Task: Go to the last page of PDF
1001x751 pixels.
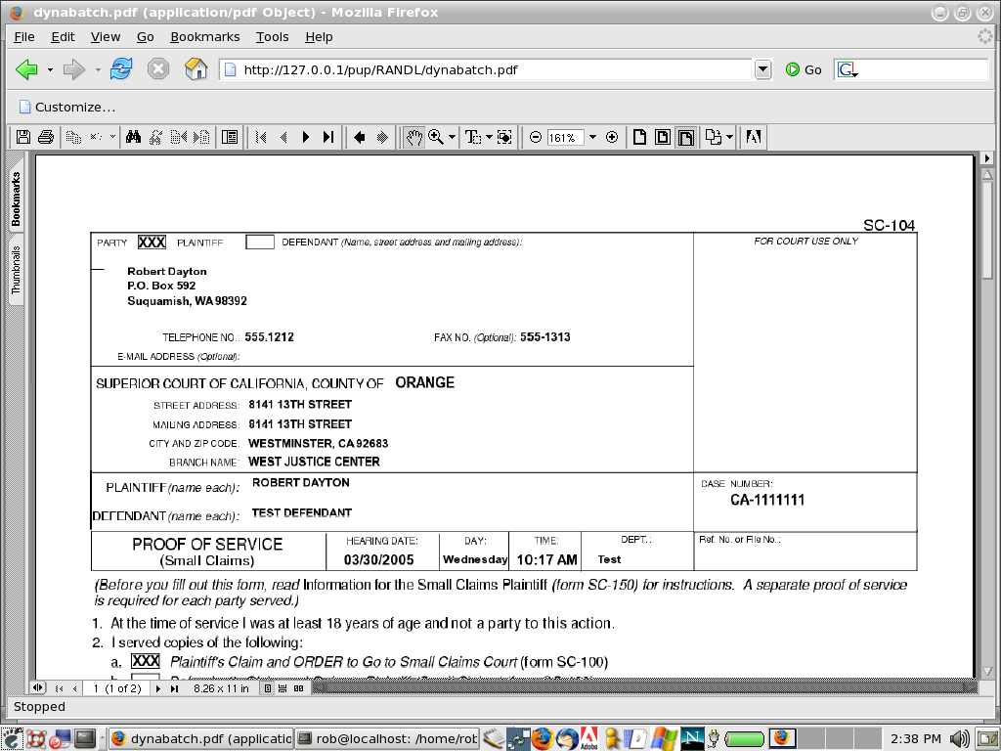Action: click(x=328, y=138)
